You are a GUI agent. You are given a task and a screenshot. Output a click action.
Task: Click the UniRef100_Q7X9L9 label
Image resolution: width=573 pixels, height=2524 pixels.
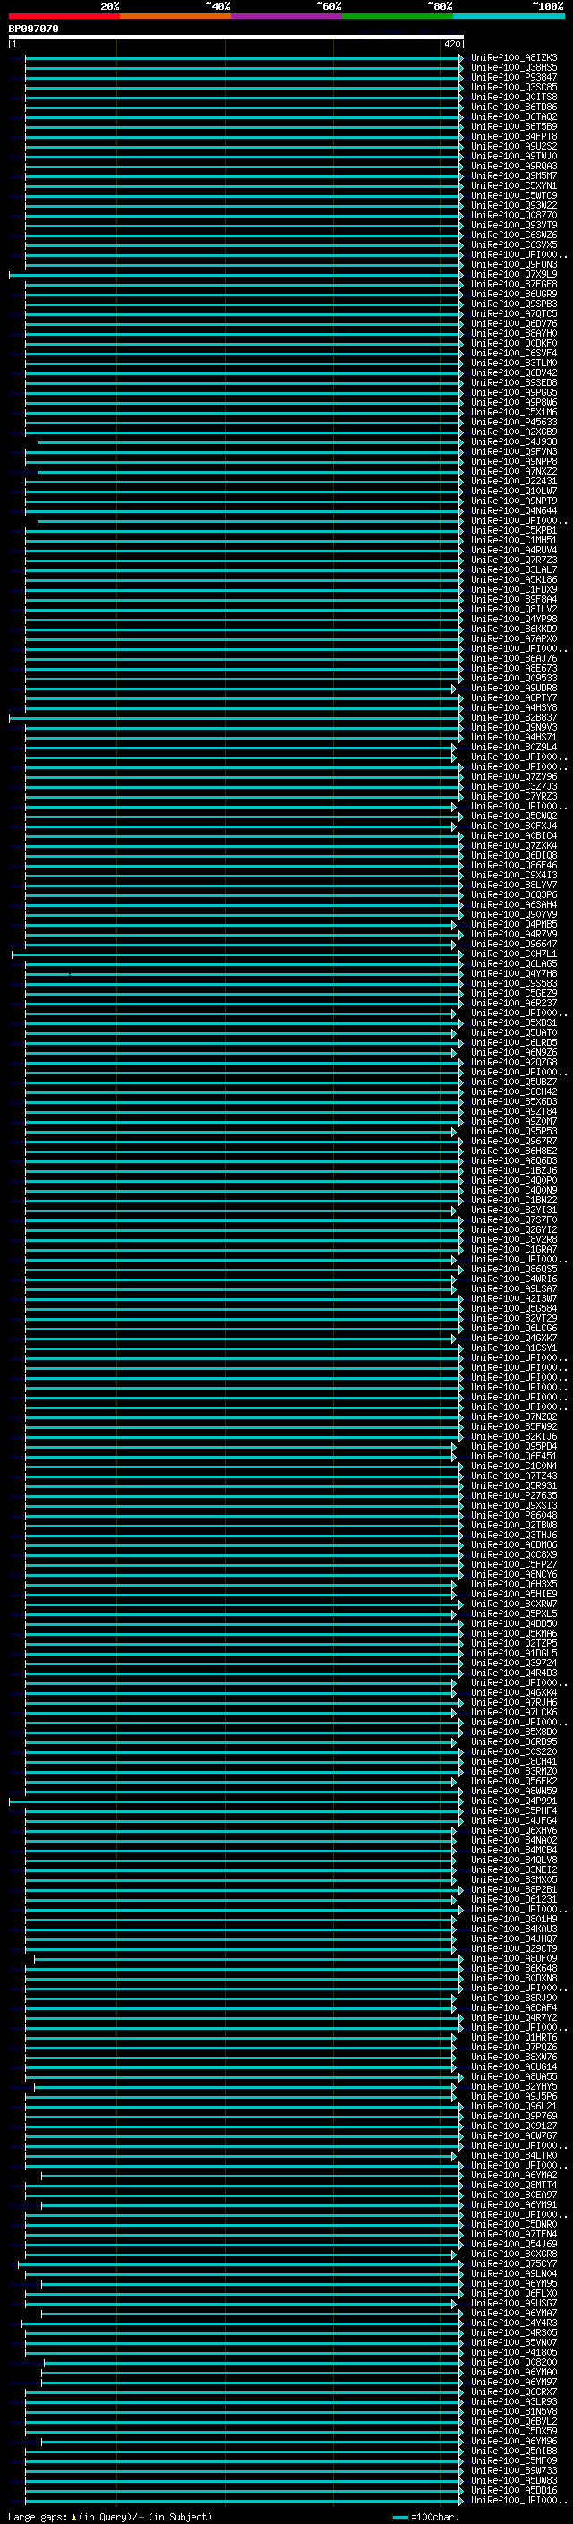click(x=514, y=273)
